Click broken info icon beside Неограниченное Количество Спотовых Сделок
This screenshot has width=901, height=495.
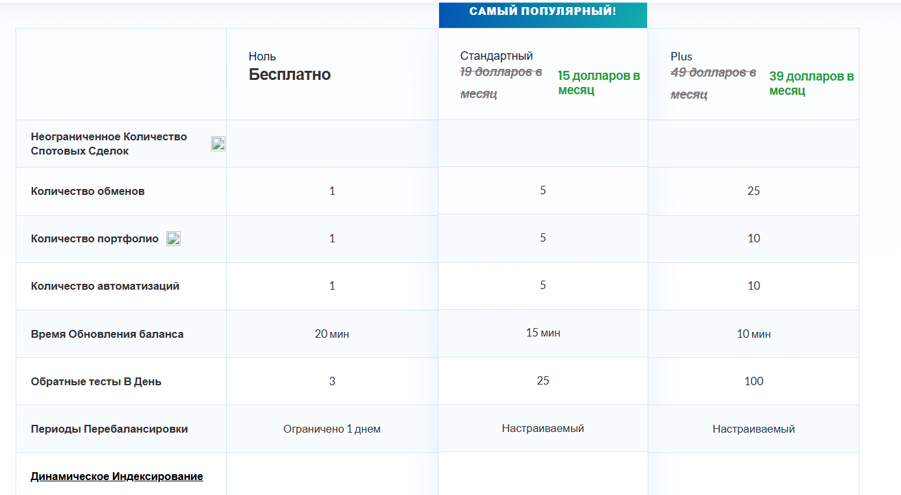[218, 144]
